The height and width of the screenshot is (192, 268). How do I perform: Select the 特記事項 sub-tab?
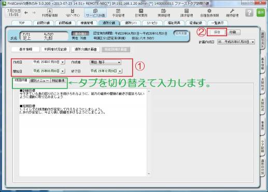[58, 81]
